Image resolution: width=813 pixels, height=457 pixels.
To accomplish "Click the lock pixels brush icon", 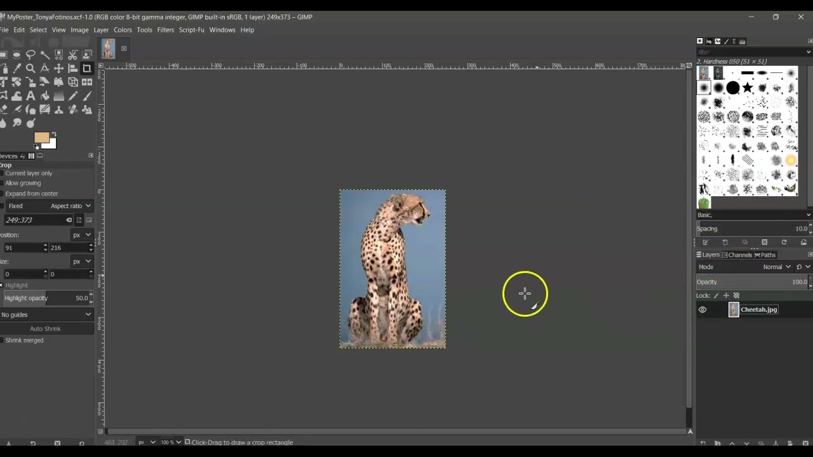I will click(716, 295).
